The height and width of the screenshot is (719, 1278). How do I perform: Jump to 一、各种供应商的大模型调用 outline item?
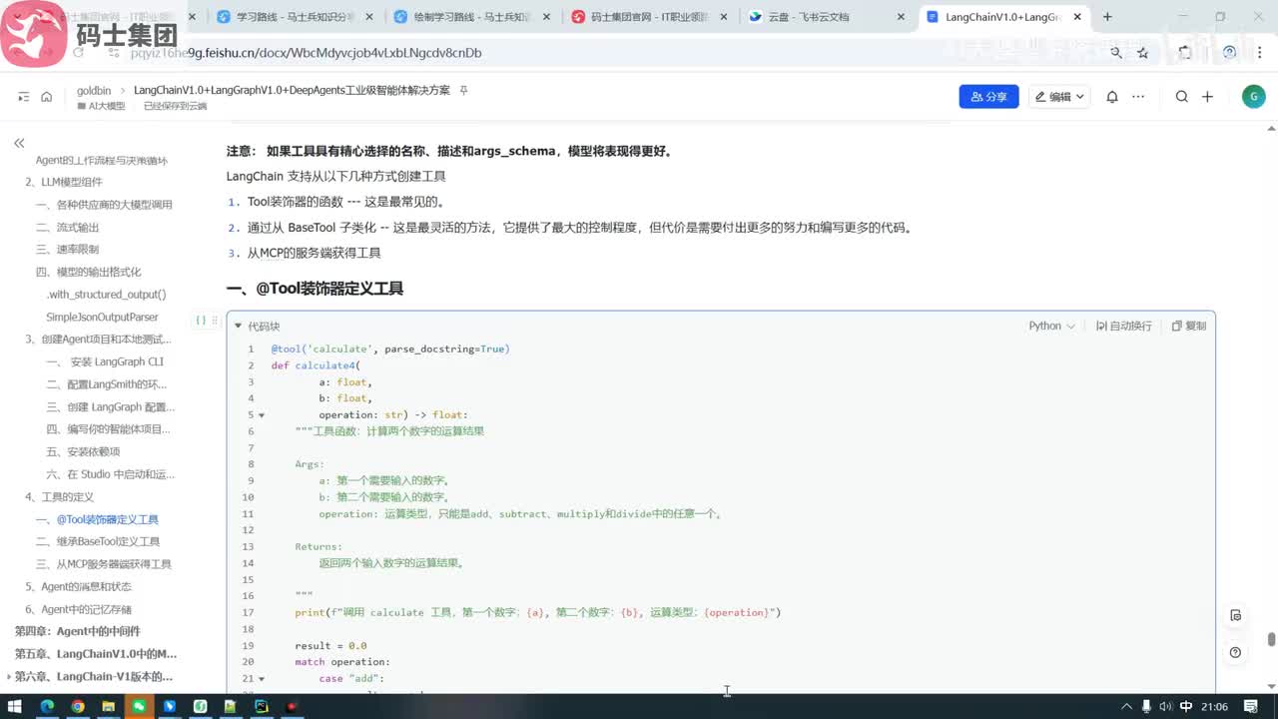pyautogui.click(x=105, y=205)
